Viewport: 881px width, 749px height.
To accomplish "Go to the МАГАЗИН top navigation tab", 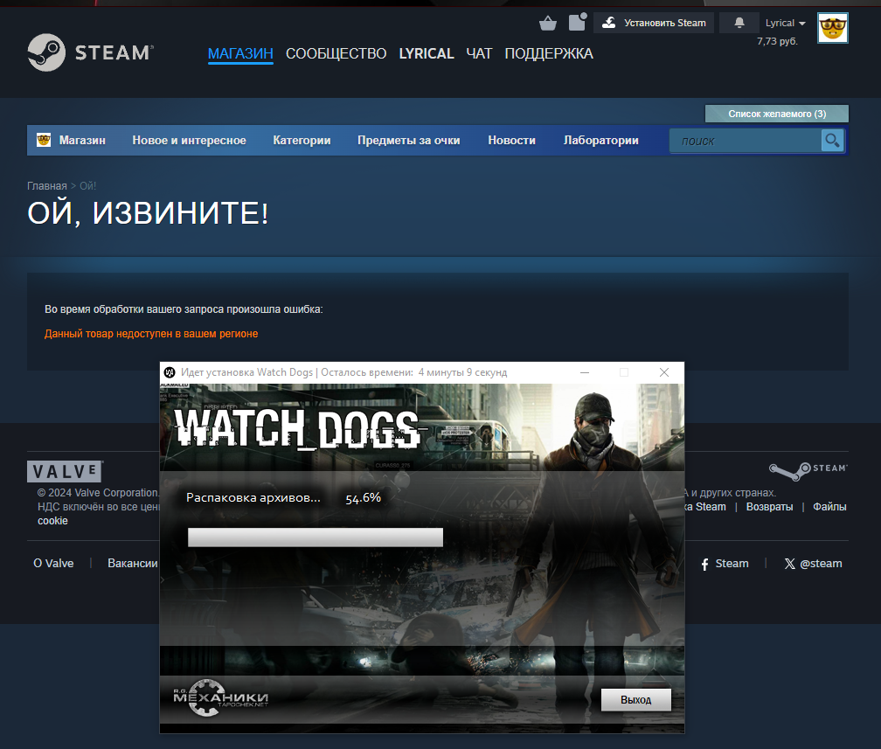I will click(x=240, y=53).
